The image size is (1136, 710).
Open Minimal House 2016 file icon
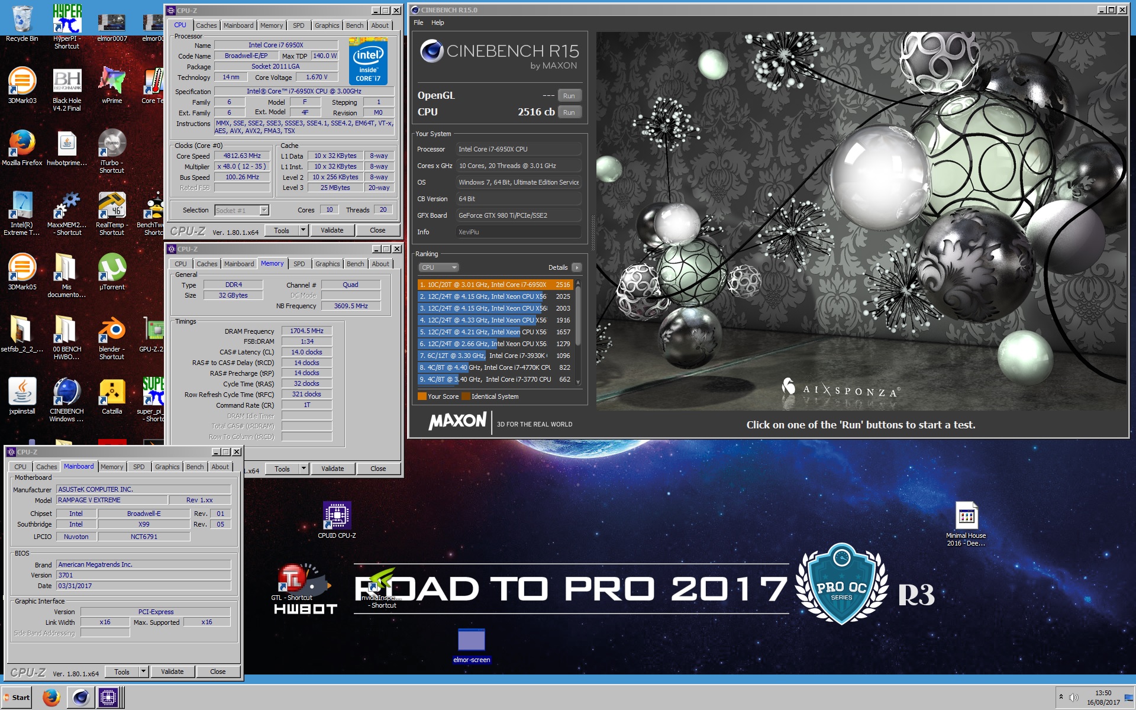click(966, 524)
